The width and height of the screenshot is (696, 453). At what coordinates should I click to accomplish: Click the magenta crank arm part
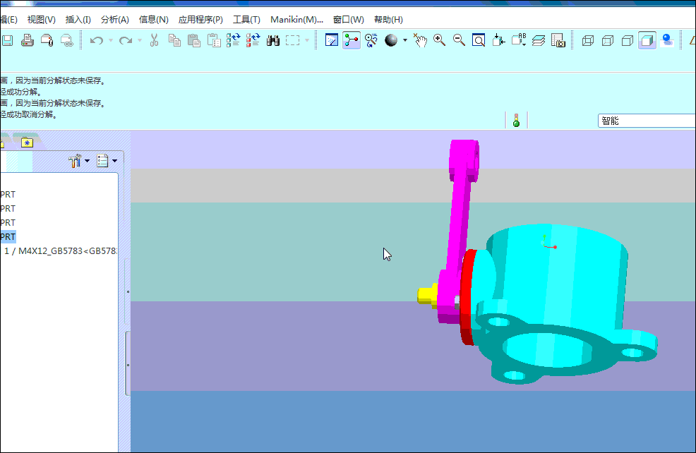[x=460, y=222]
